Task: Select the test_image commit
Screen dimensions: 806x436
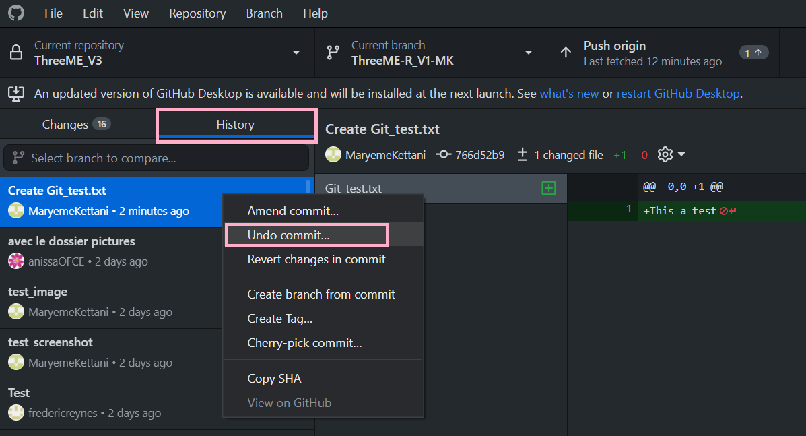Action: pyautogui.click(x=111, y=303)
